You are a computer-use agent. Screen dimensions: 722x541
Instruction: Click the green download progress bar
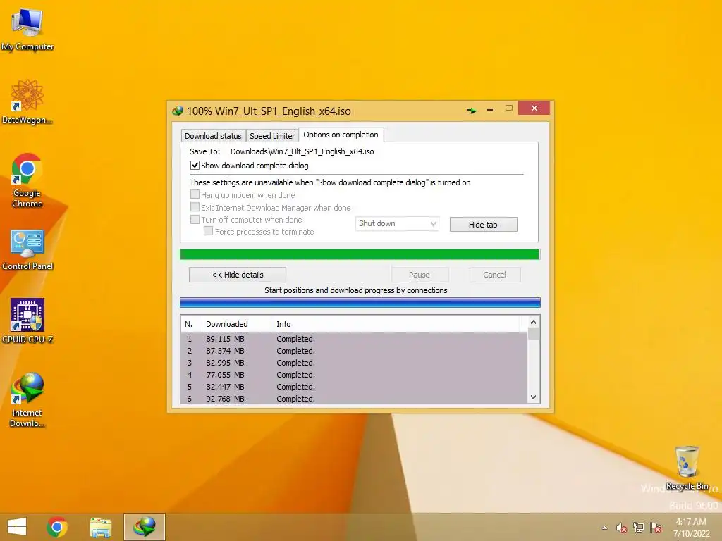[x=360, y=254]
